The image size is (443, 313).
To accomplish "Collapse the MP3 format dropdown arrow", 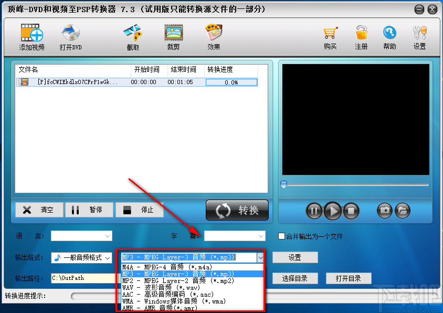I will pos(260,257).
